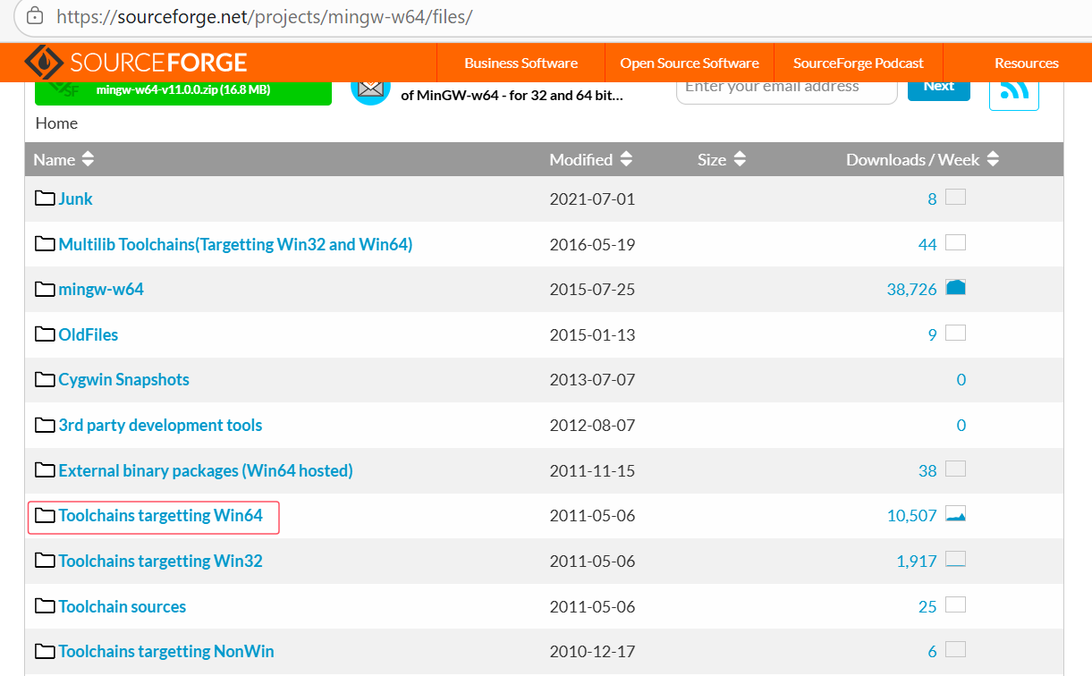Viewport: 1092px width, 676px height.
Task: Open download stats chart for Toolchains targetting Win32
Action: pyautogui.click(x=955, y=560)
